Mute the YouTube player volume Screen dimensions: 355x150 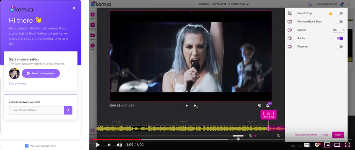119,145
